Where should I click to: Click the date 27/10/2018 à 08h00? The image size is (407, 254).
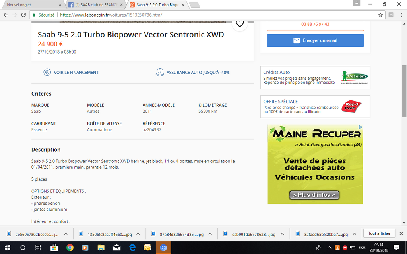[57, 52]
